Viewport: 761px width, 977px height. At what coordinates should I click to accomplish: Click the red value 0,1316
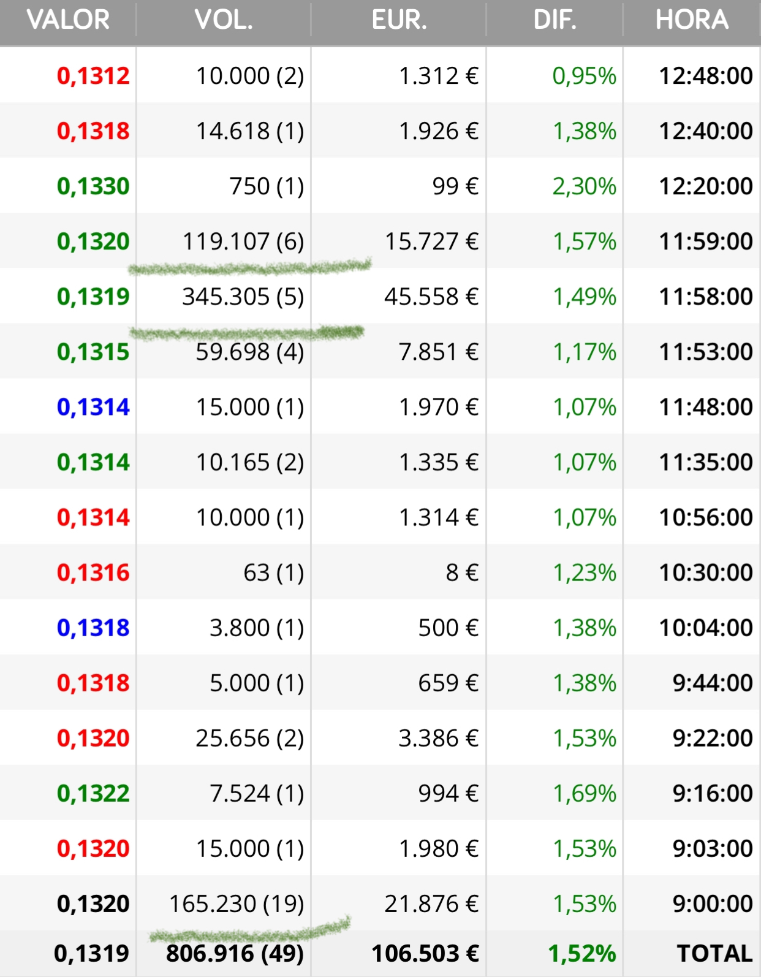[93, 572]
